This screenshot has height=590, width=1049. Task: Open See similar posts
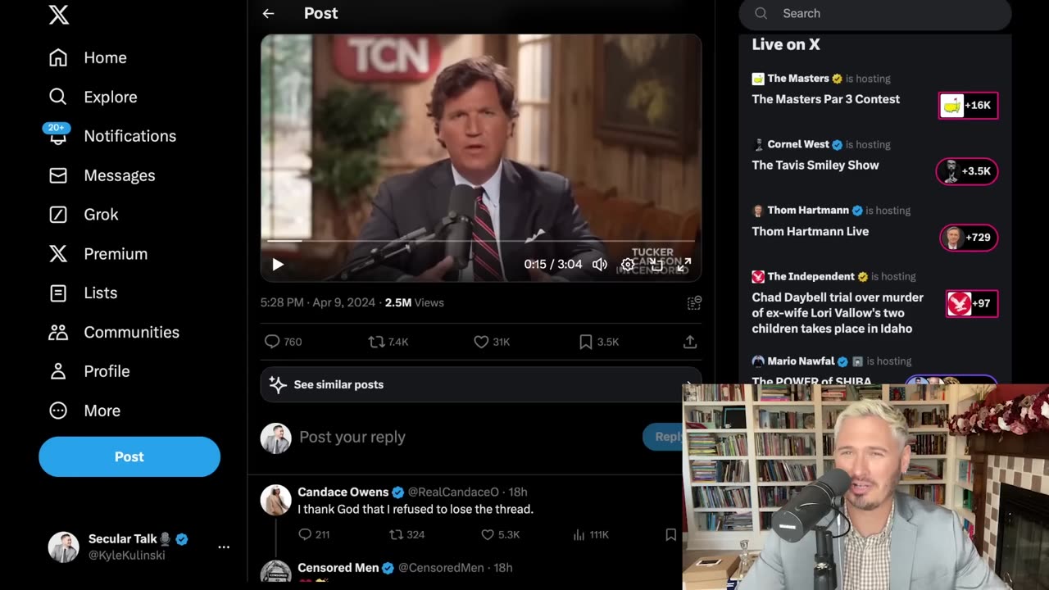pos(481,384)
